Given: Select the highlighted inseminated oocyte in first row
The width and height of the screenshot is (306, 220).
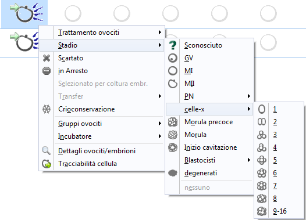Looking at the screenshot, I should pyautogui.click(x=24, y=14).
